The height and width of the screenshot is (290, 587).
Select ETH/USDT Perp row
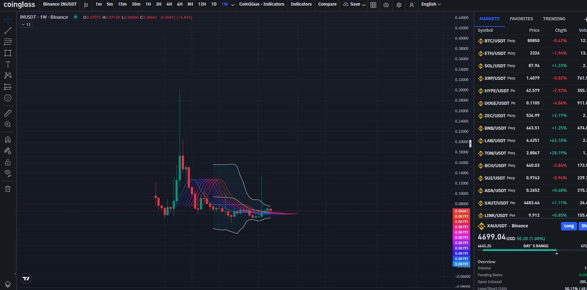[531, 53]
